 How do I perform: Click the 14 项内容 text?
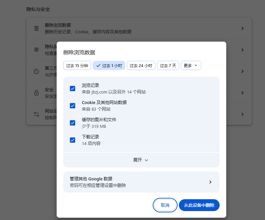click(91, 143)
